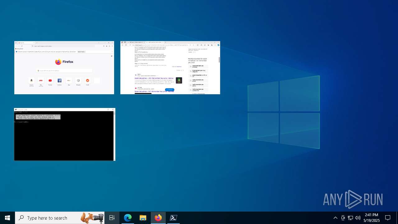Open File Explorer from the taskbar
This screenshot has width=398, height=224.
[143, 218]
